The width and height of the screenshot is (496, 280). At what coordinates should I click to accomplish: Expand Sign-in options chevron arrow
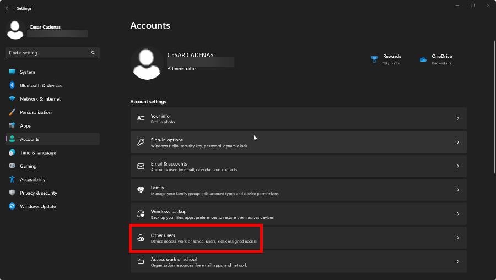tap(457, 142)
